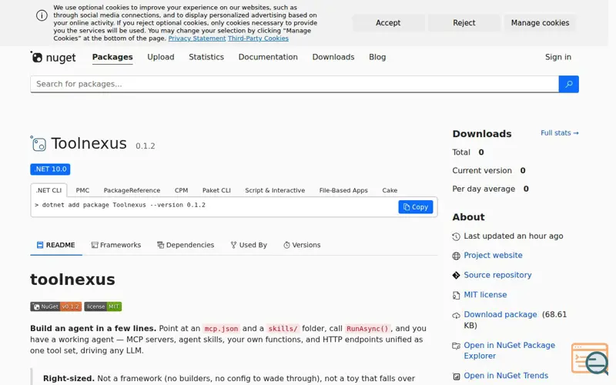
Task: Accept optional cookies
Action: (388, 23)
